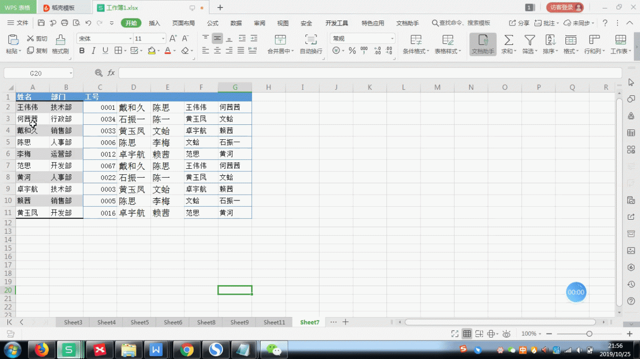Adjust the zoom slider handle

(589, 334)
